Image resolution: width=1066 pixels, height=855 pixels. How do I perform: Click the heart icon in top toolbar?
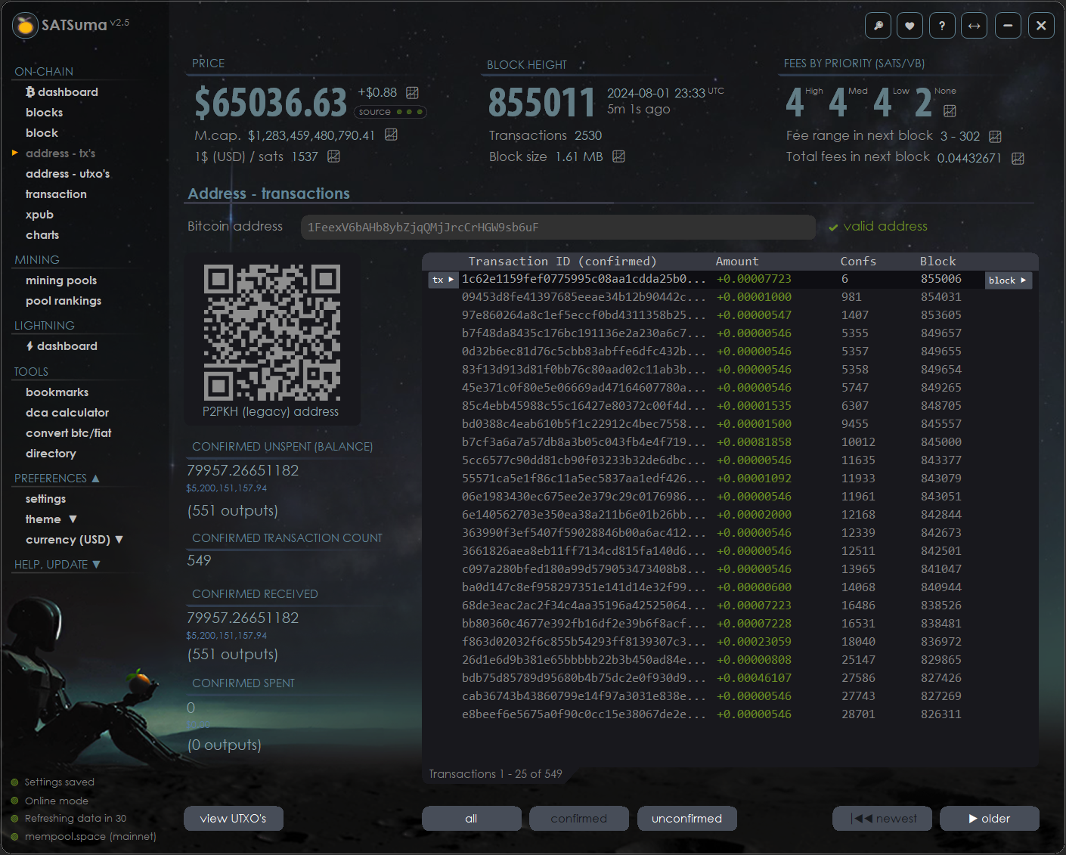pyautogui.click(x=910, y=26)
